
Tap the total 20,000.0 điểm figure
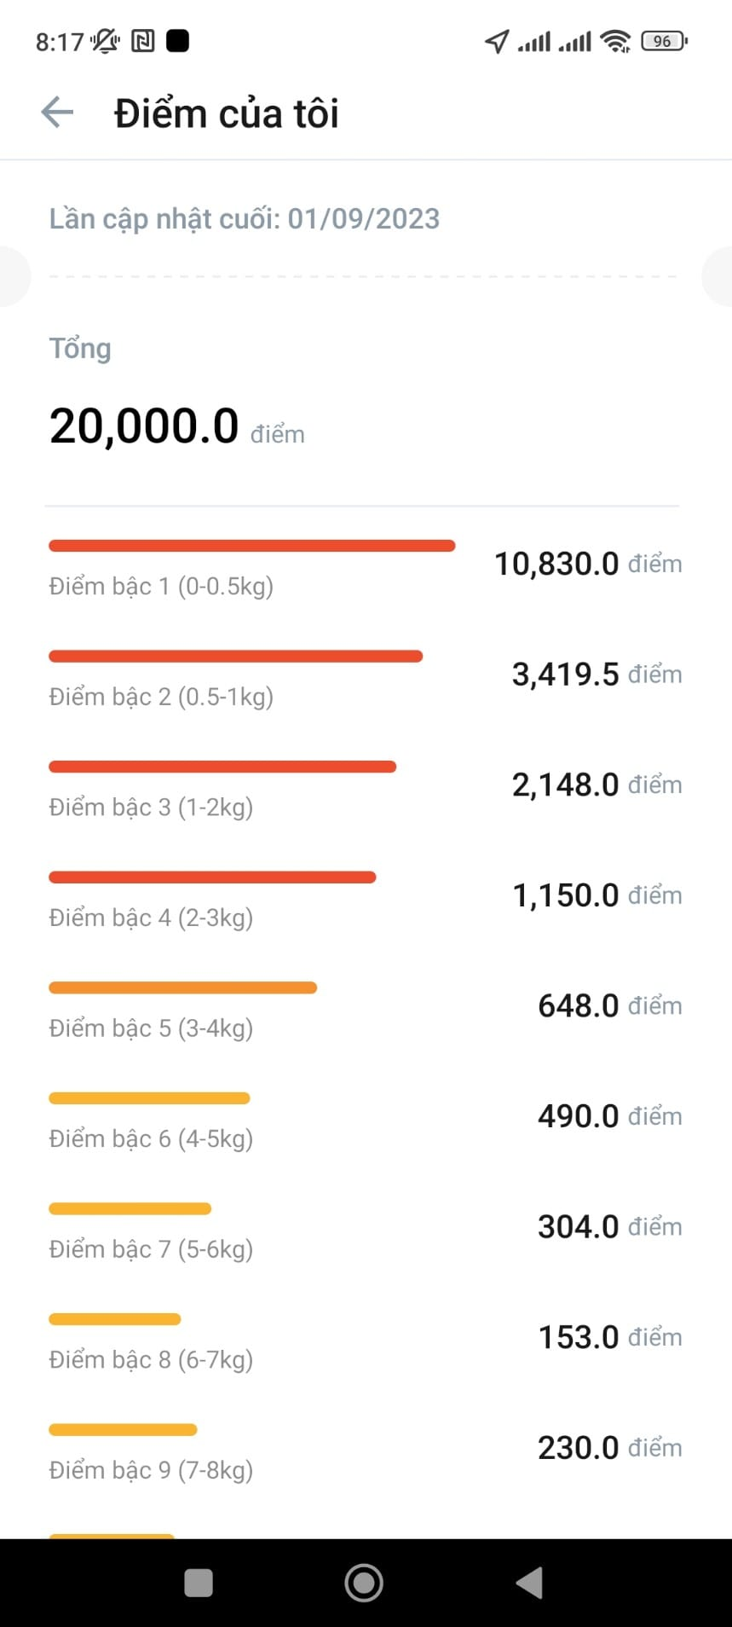[176, 426]
